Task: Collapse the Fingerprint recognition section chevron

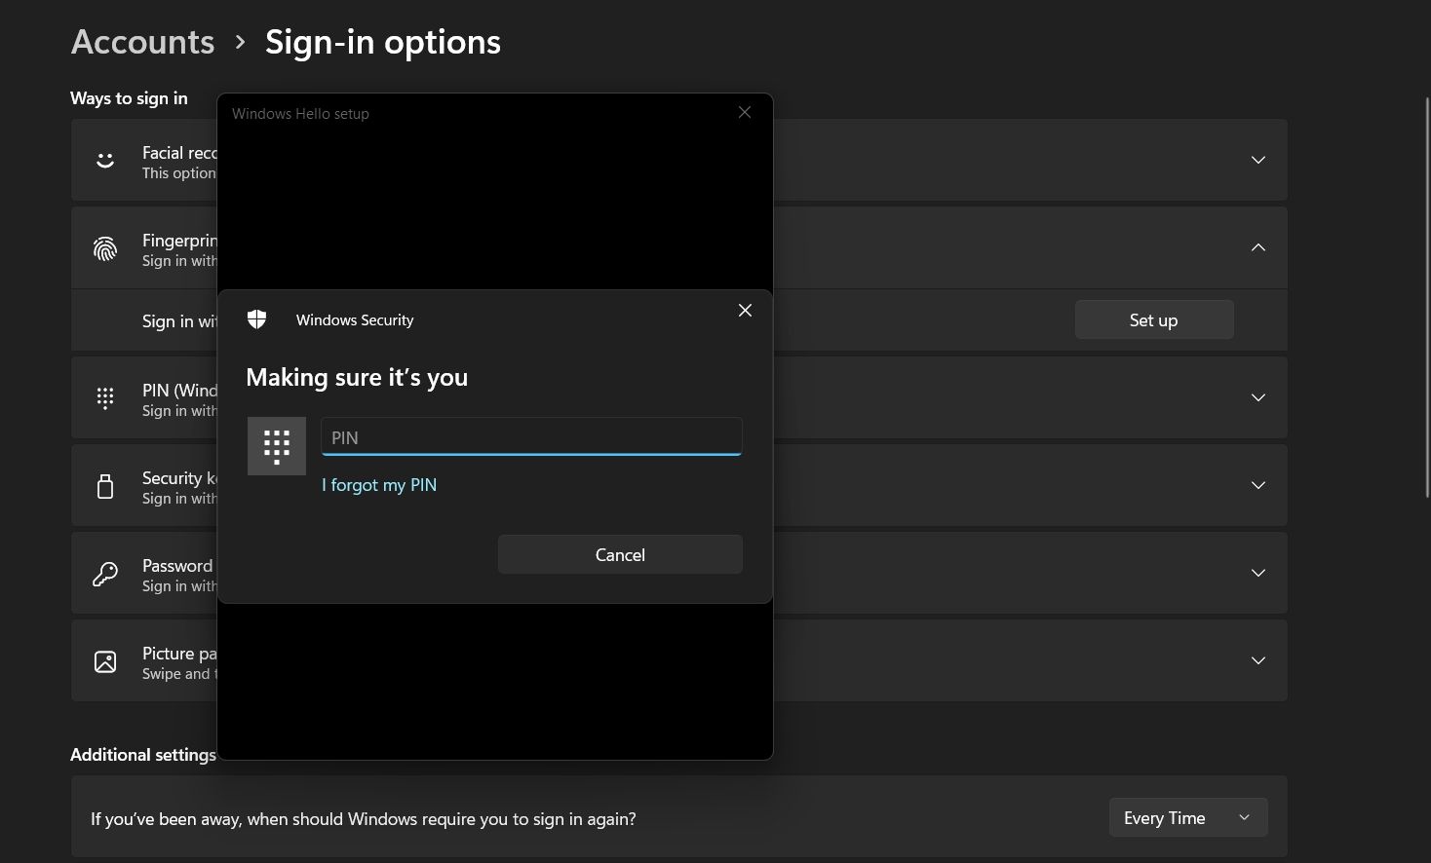Action: [x=1258, y=247]
